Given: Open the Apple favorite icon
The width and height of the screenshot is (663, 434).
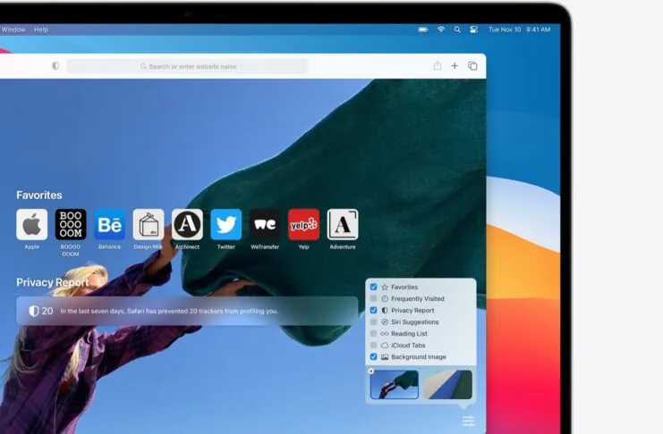Looking at the screenshot, I should coord(31,225).
